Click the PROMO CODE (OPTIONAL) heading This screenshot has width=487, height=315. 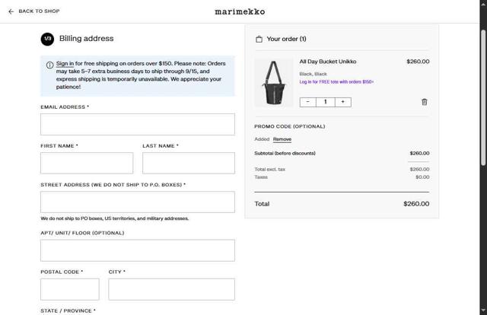point(289,126)
